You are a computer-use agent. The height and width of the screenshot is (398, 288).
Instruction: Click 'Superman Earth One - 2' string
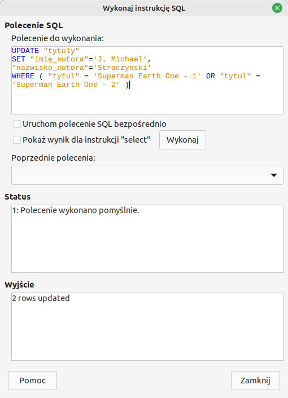[x=66, y=85]
